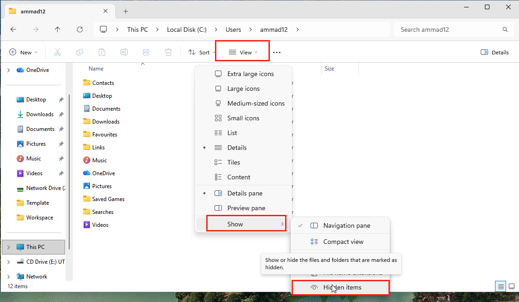Click the Rename icon in toolbar

(124, 52)
